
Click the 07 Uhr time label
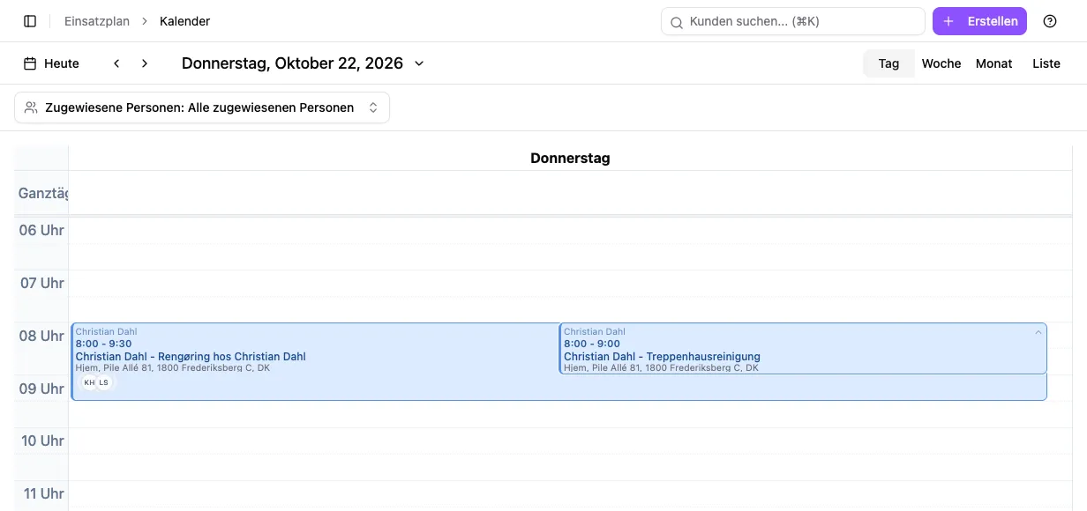tap(41, 283)
